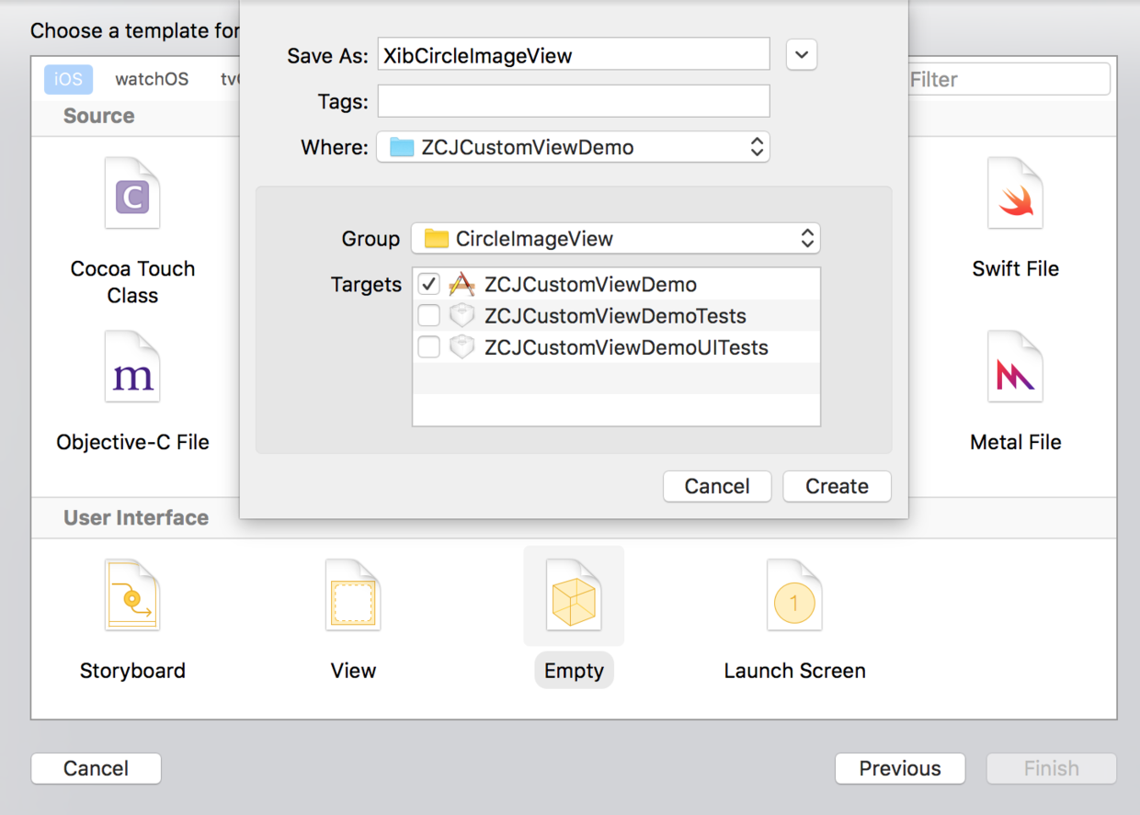The height and width of the screenshot is (815, 1140).
Task: Switch to the iOS platform tab
Action: pos(68,79)
